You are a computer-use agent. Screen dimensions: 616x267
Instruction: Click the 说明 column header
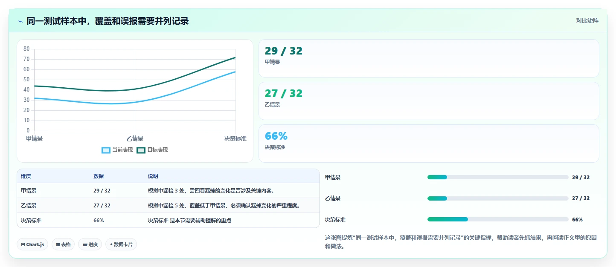(x=153, y=176)
